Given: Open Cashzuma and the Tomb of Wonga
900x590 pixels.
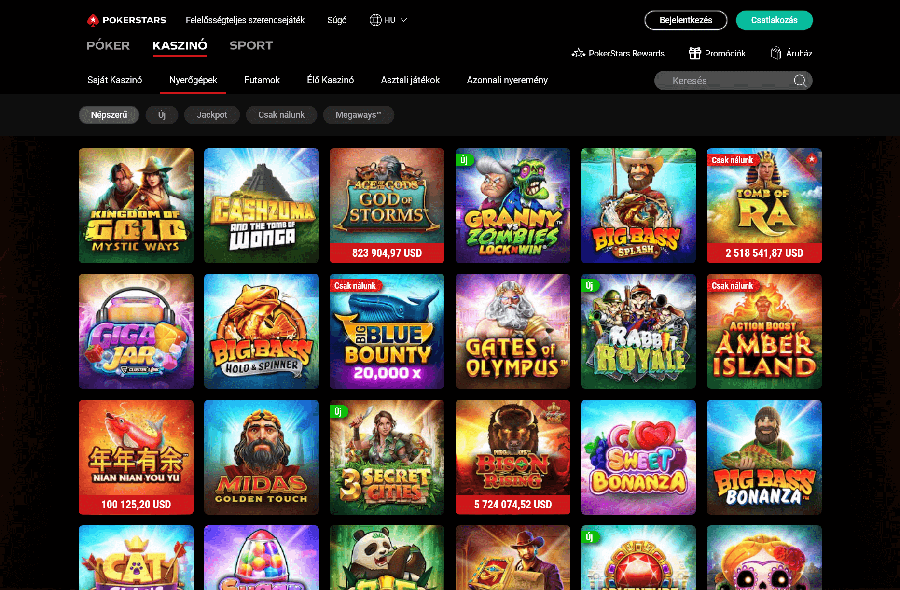Looking at the screenshot, I should [262, 206].
